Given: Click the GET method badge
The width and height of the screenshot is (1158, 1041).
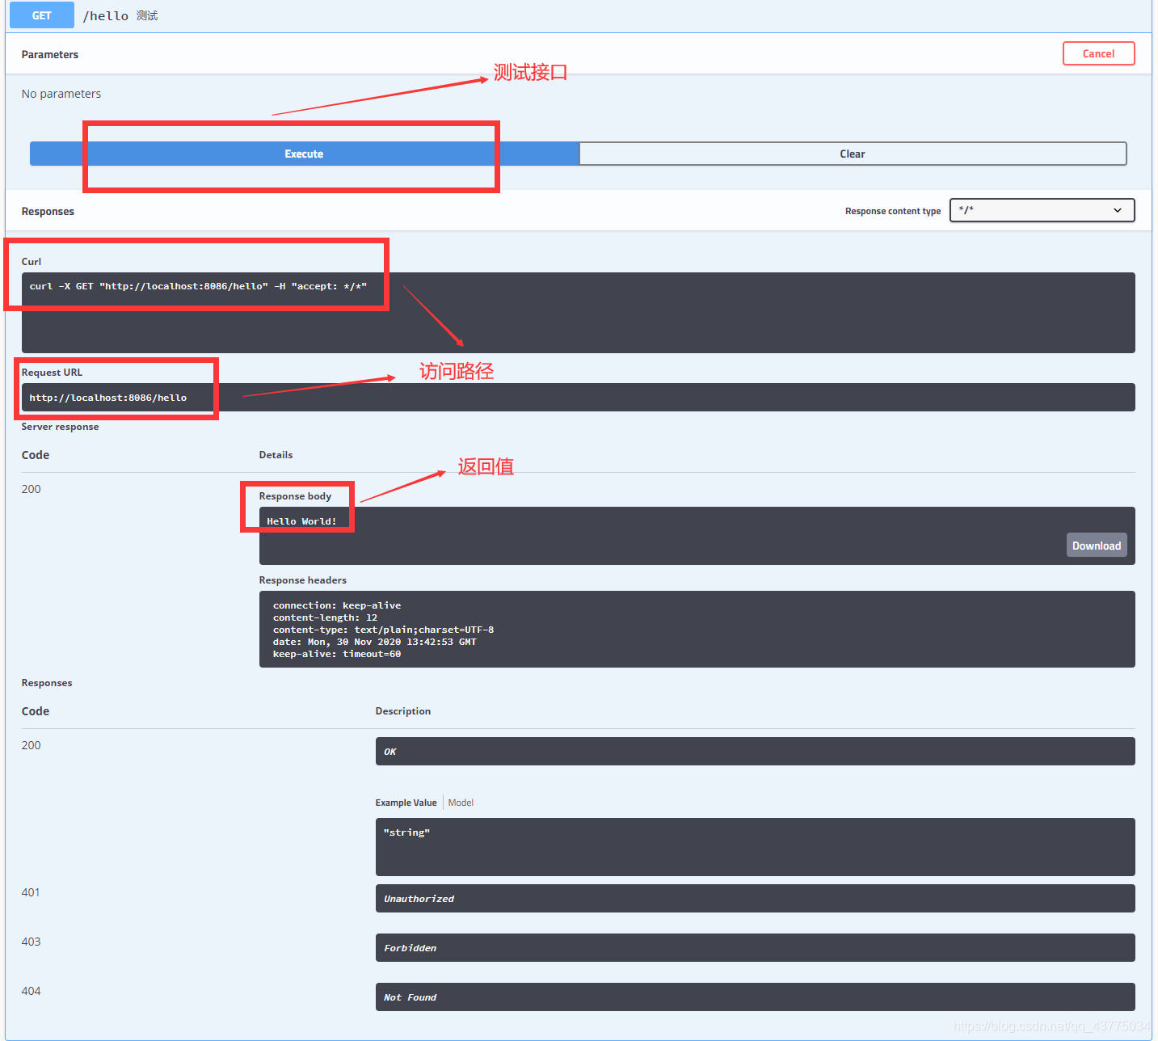Looking at the screenshot, I should coord(42,15).
